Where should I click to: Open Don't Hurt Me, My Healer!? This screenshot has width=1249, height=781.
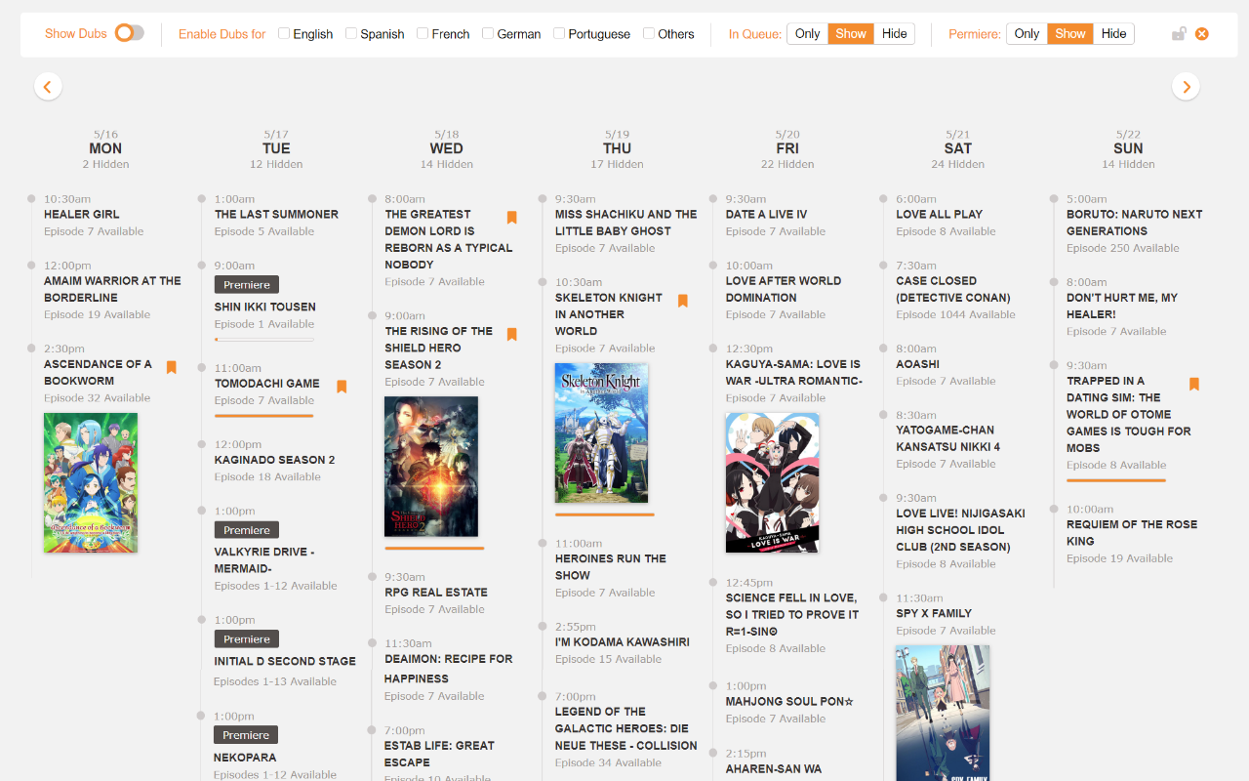(1122, 306)
